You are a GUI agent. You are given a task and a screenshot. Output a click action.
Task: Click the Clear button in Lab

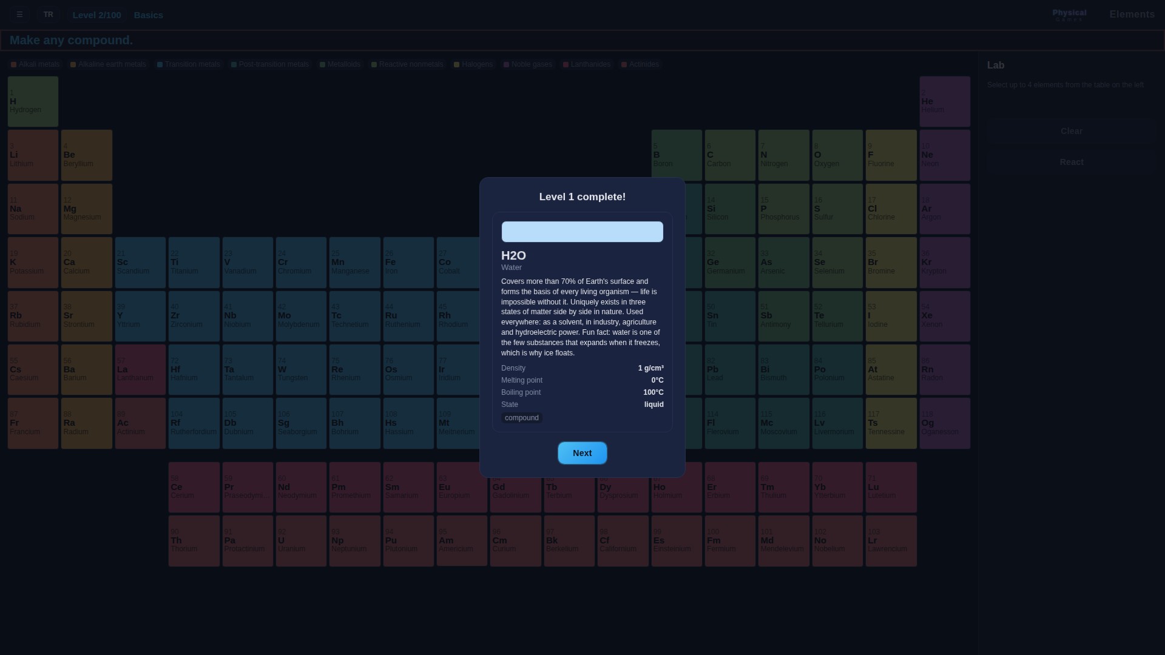coord(1071,131)
